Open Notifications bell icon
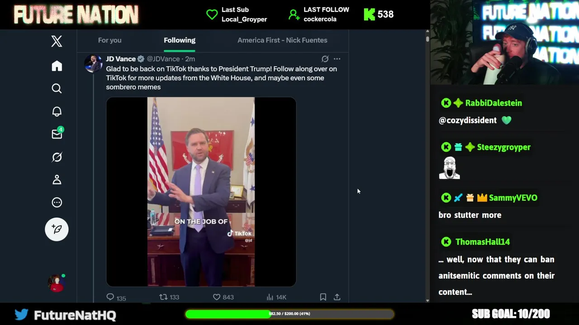The image size is (579, 325). 57,111
